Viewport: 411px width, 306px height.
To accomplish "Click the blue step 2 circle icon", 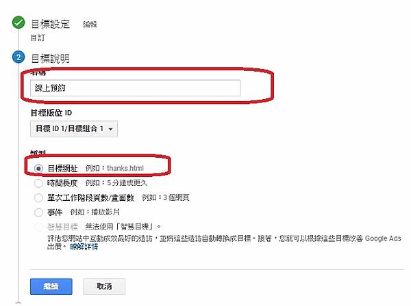I will pos(18,57).
